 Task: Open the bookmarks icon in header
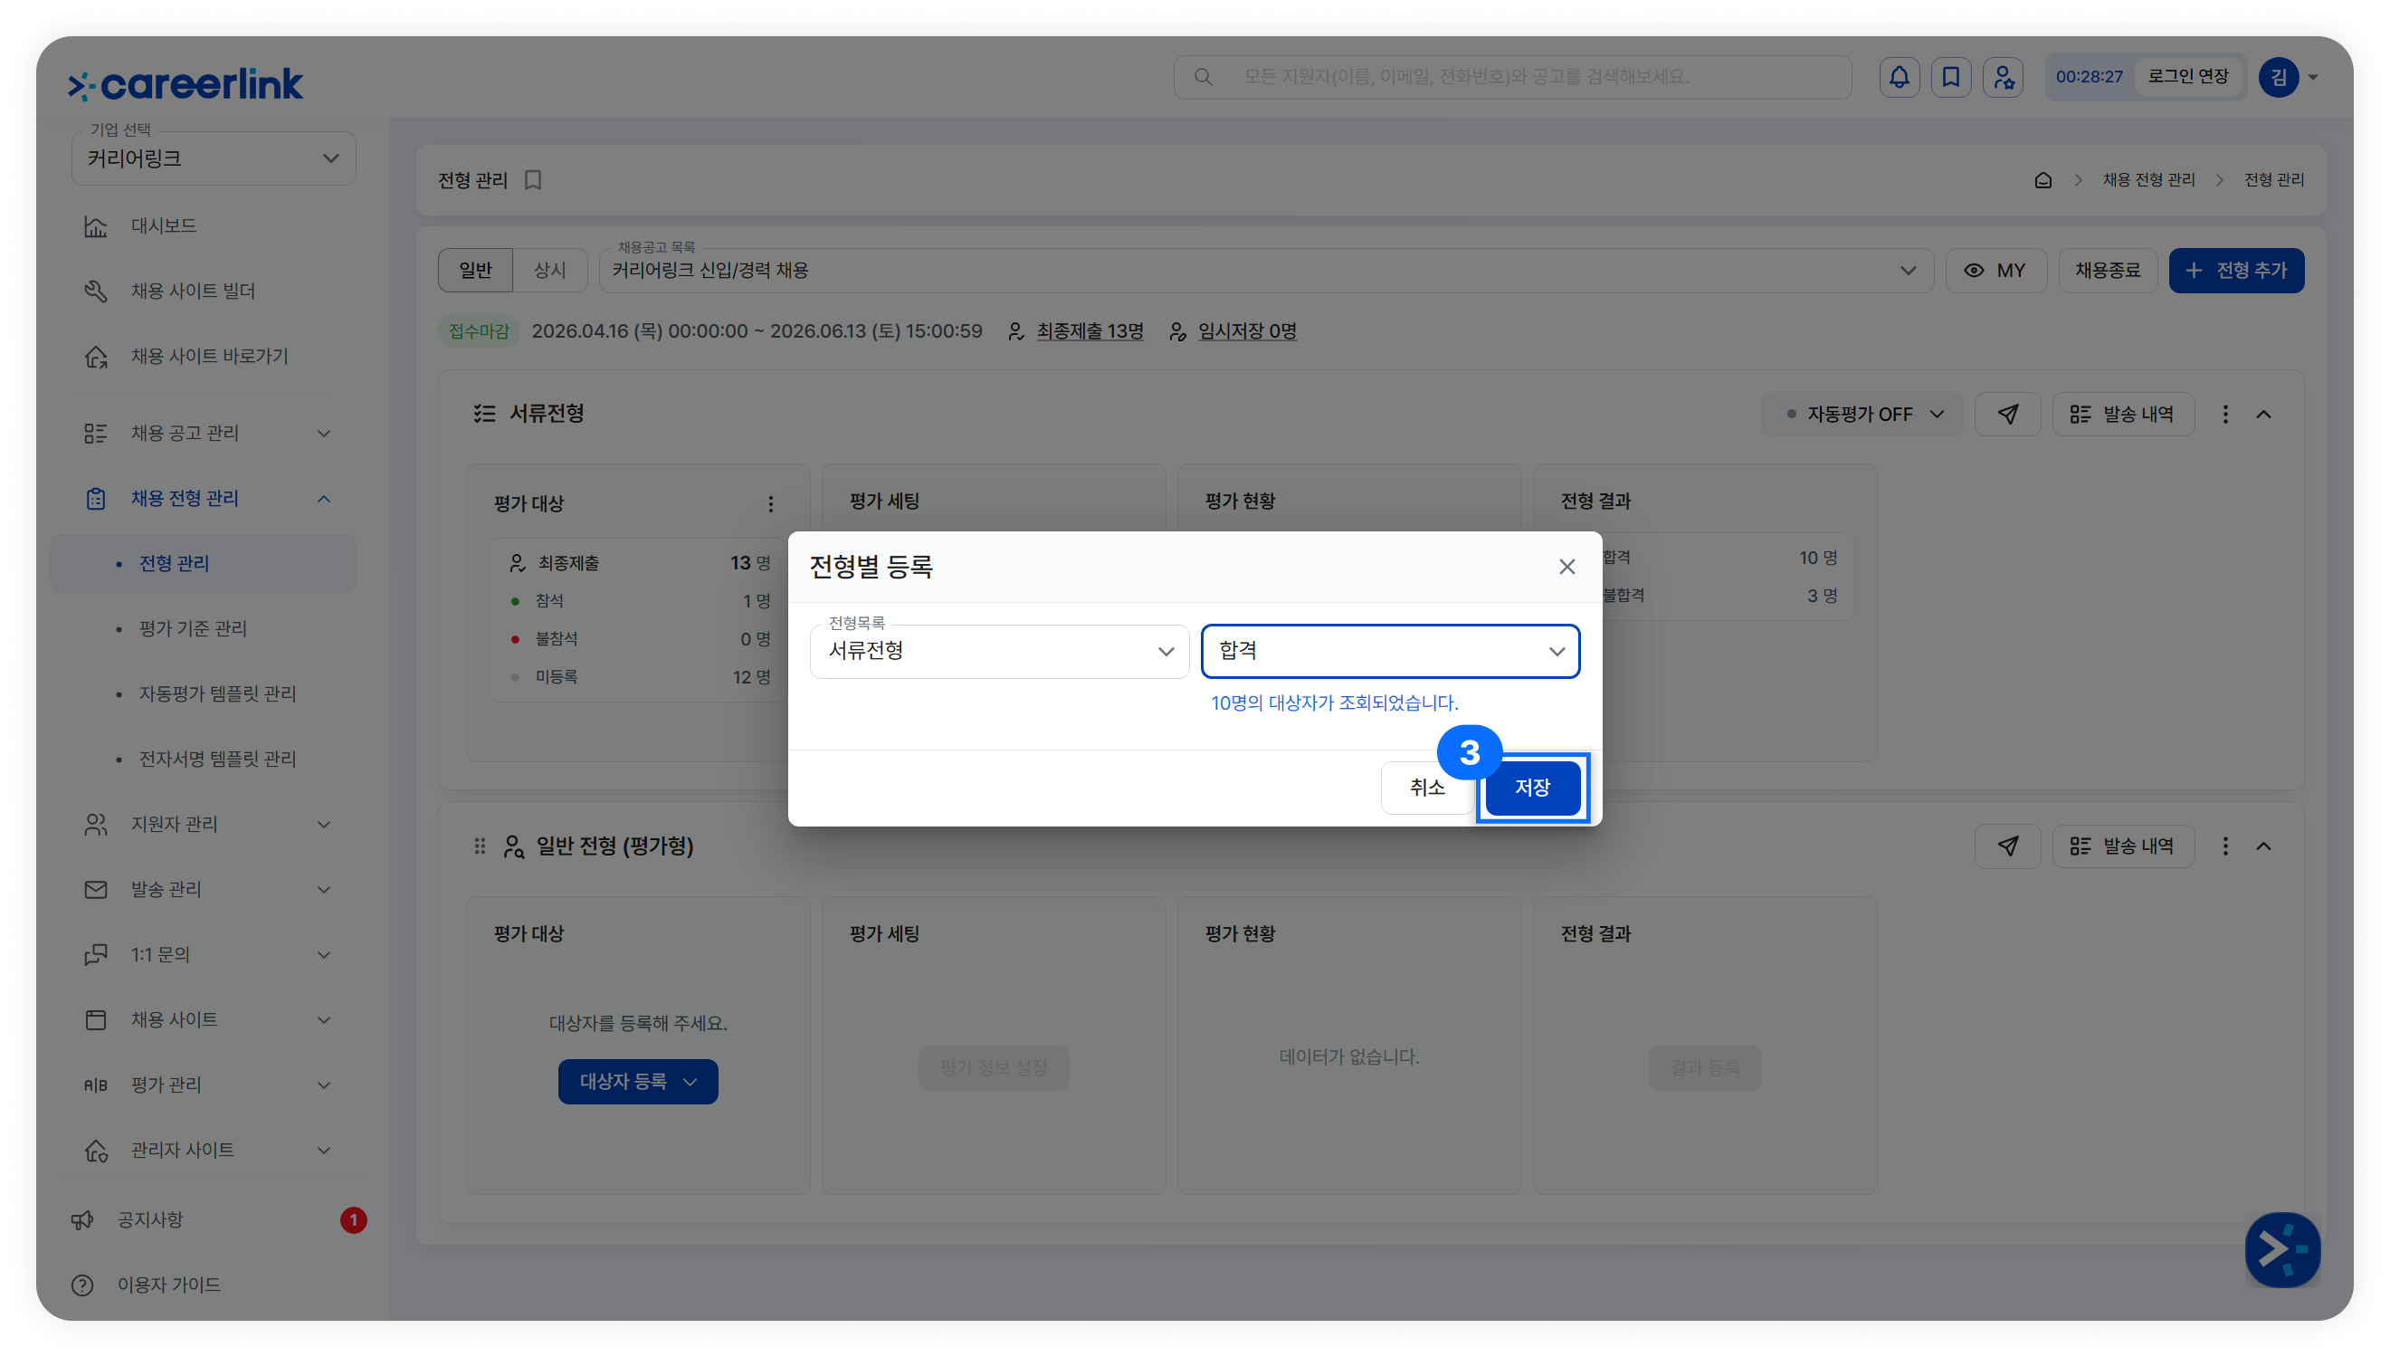click(x=1951, y=77)
